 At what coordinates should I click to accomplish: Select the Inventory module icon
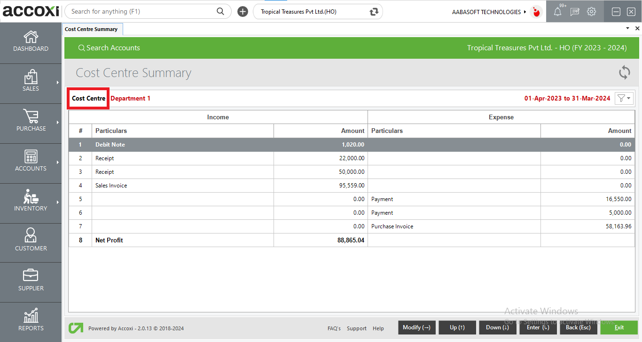[31, 202]
